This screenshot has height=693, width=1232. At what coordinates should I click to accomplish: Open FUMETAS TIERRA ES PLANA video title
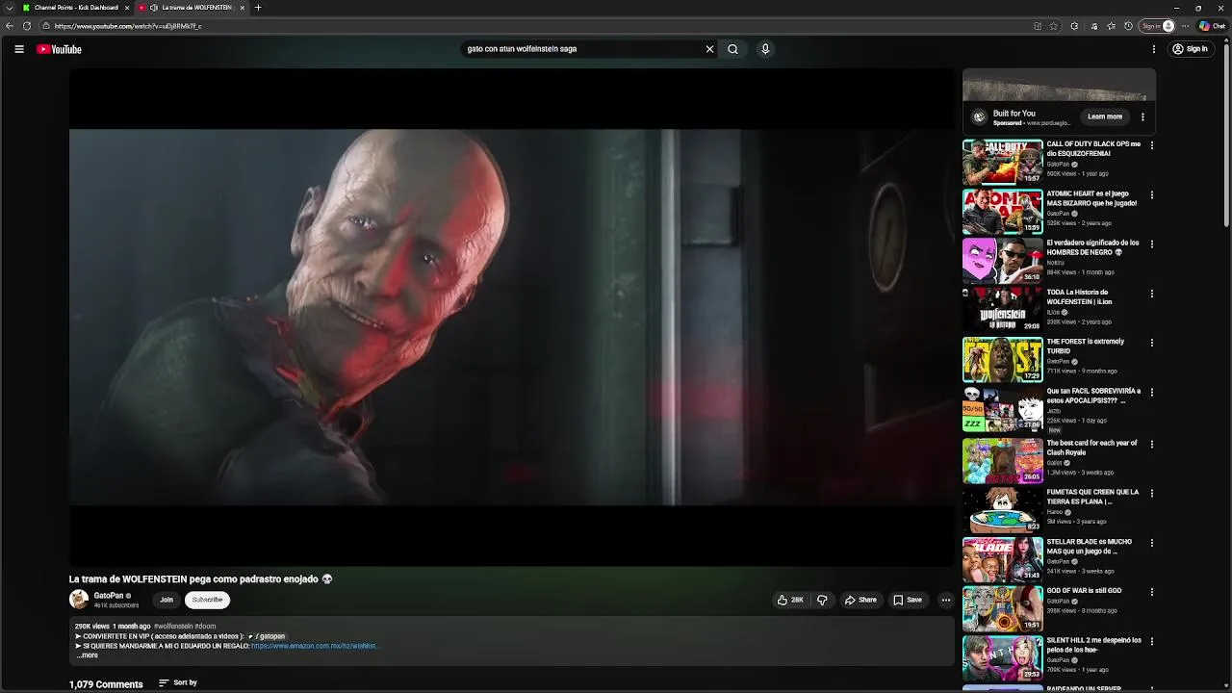click(1092, 497)
